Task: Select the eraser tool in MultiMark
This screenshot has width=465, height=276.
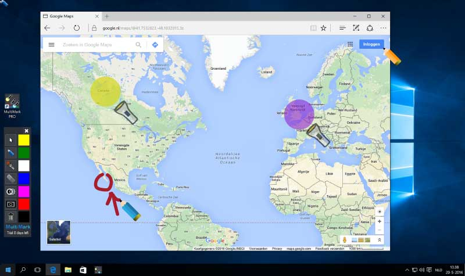Action: [11, 178]
